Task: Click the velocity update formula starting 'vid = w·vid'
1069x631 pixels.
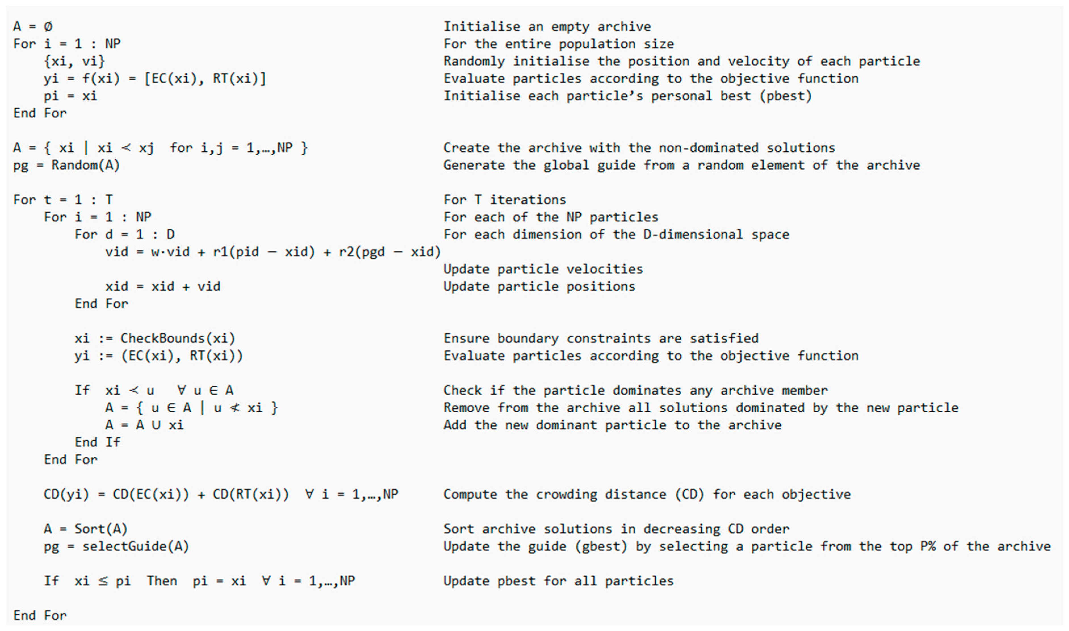Action: [x=273, y=252]
